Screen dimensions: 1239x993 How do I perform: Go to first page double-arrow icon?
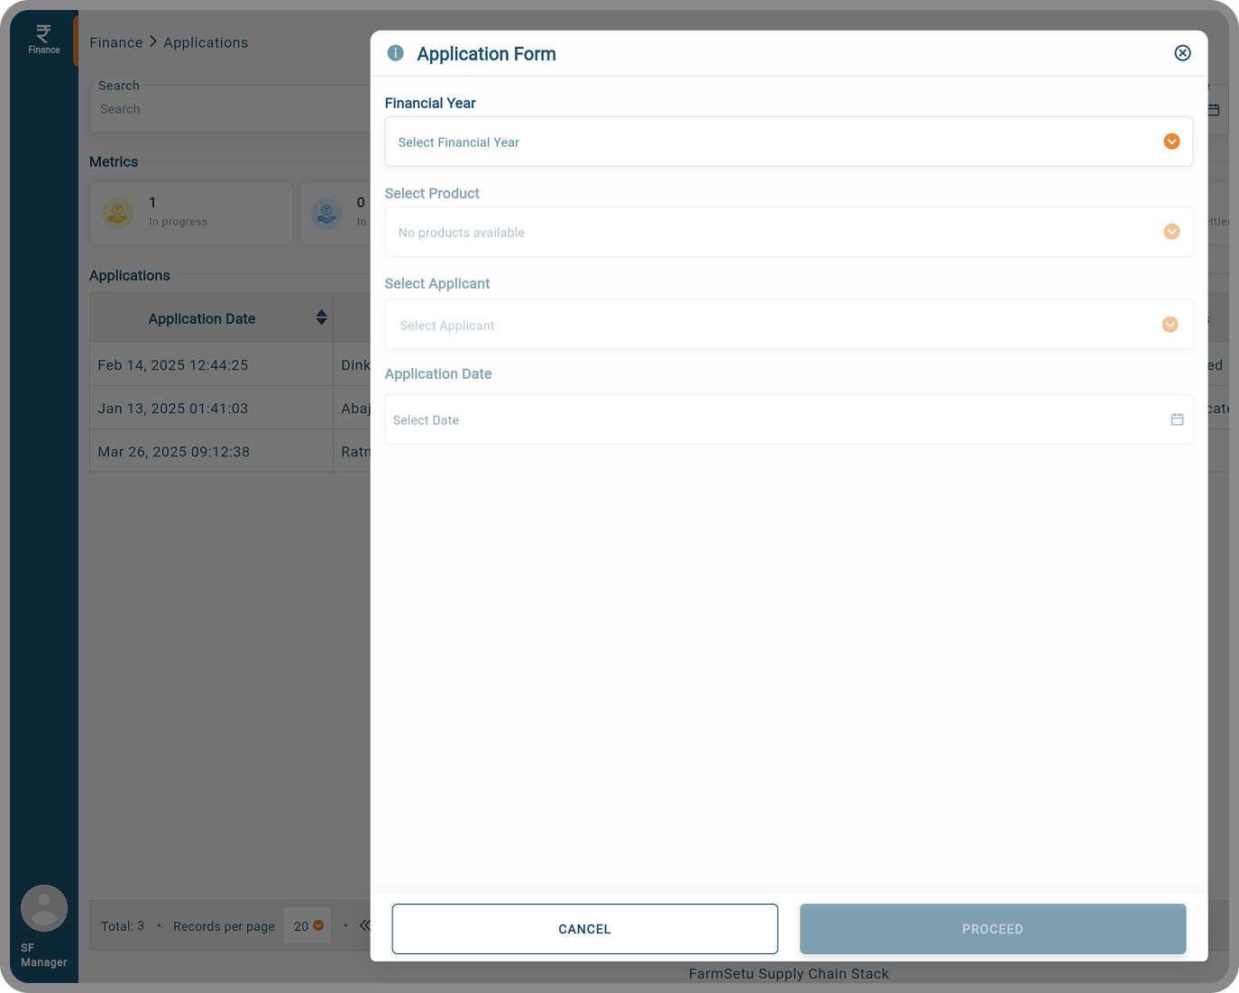tap(364, 925)
